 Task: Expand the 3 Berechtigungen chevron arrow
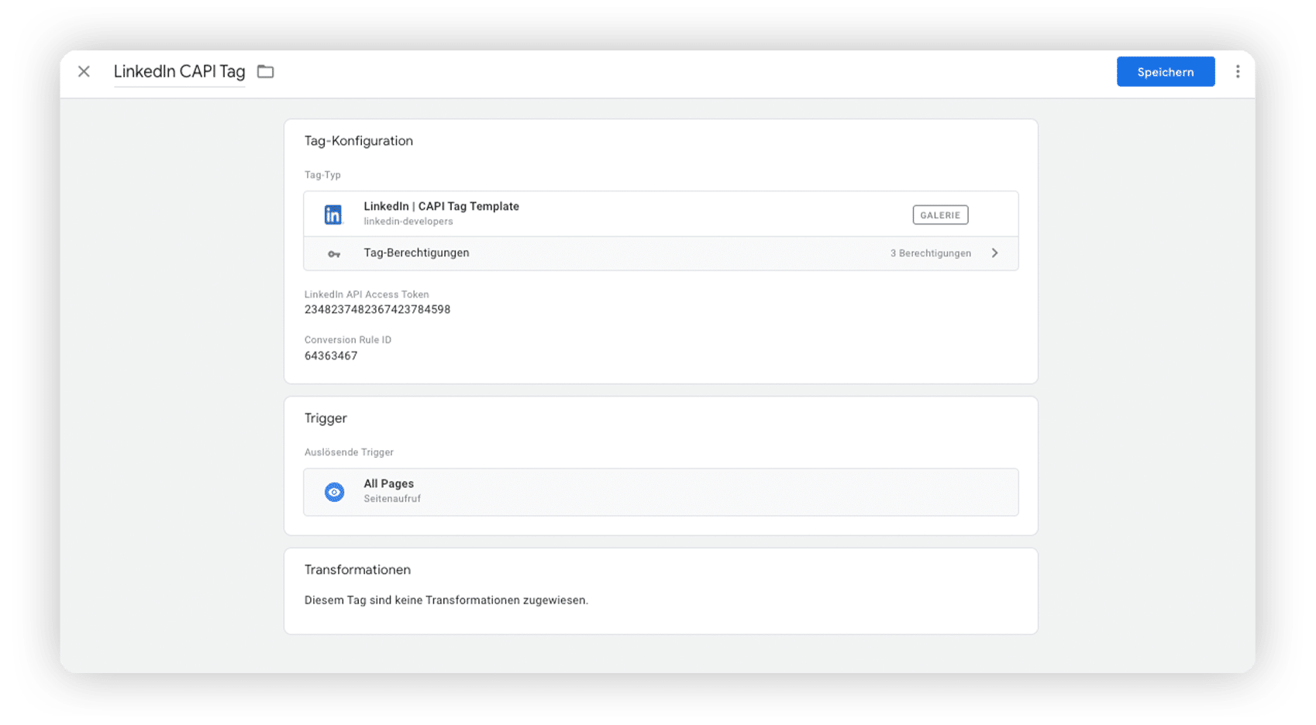(x=994, y=253)
